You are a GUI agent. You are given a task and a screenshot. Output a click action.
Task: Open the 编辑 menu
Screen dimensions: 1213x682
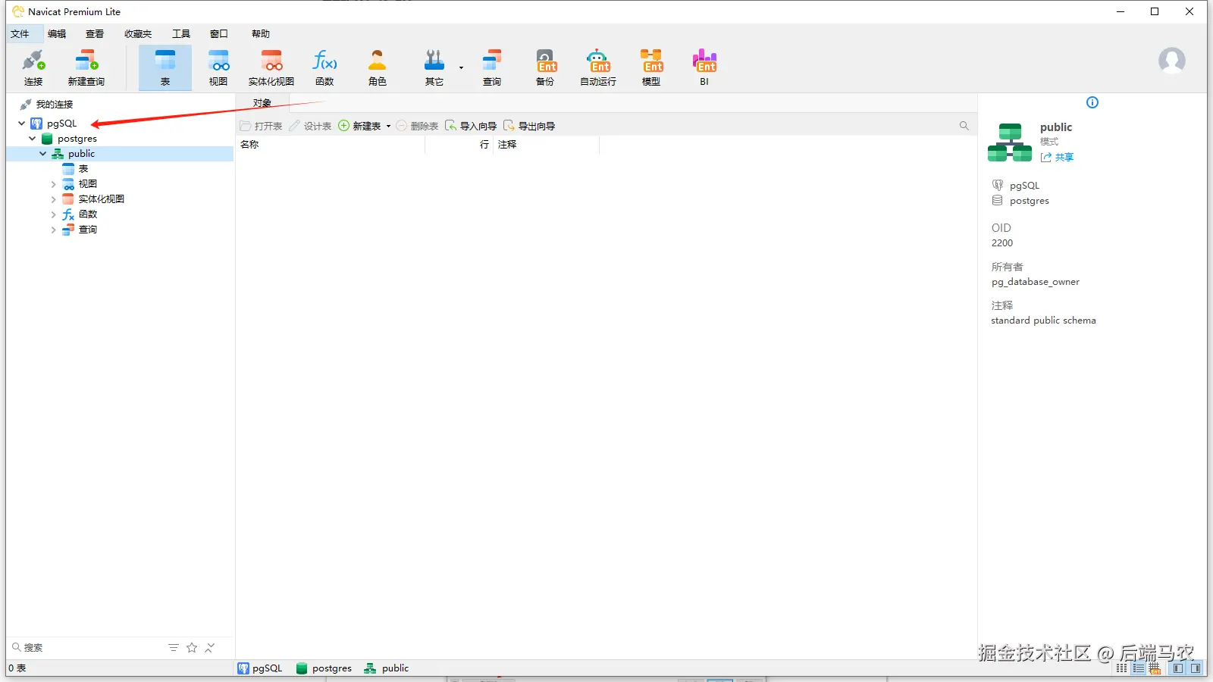[57, 34]
